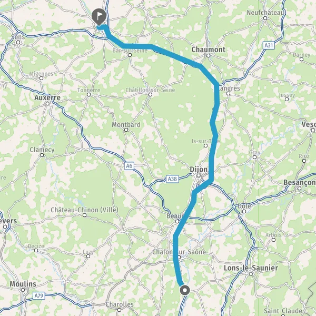This screenshot has width=316, height=316.
Task: Click the A79 motorway shield
Action: tap(38, 295)
